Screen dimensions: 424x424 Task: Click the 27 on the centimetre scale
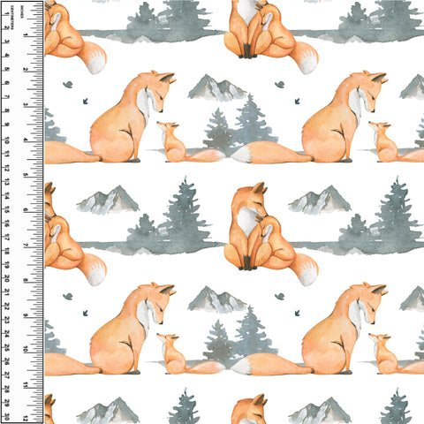point(6,376)
